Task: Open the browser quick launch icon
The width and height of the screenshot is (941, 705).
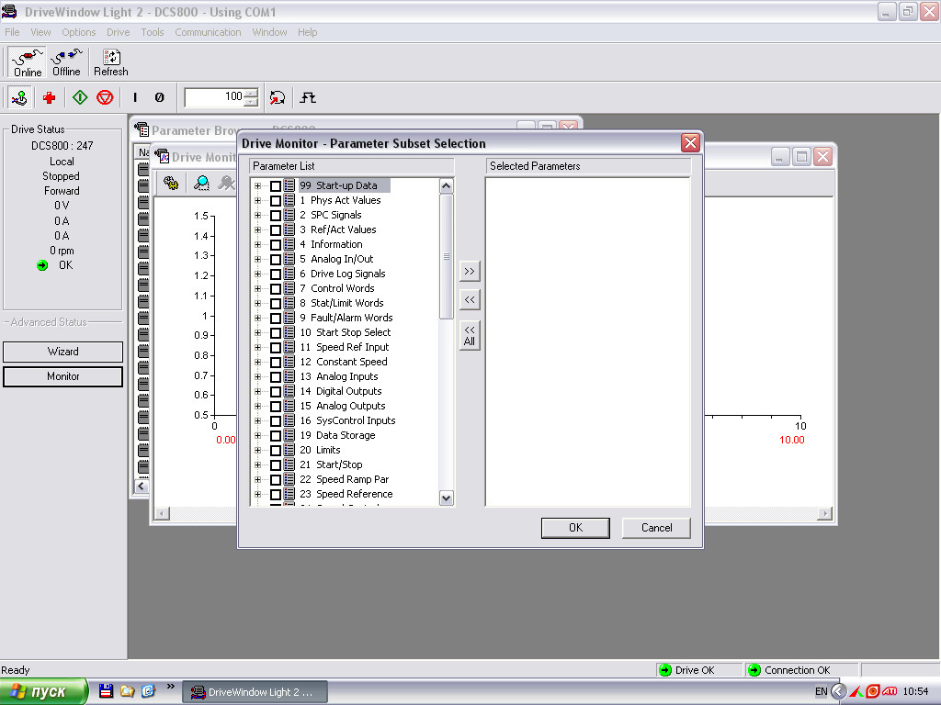Action: tap(148, 691)
